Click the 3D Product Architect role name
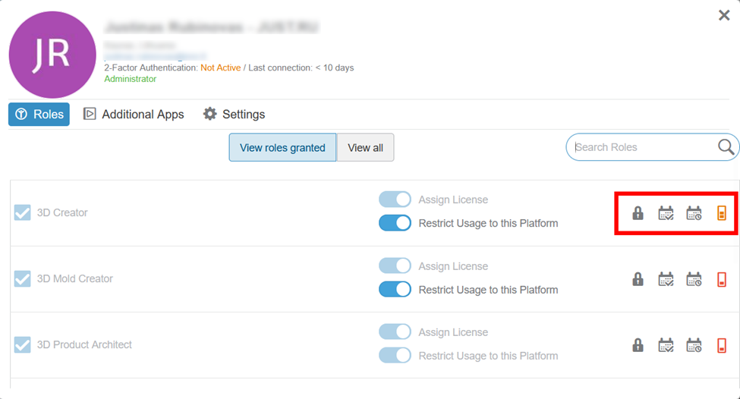This screenshot has height=399, width=740. [x=84, y=344]
